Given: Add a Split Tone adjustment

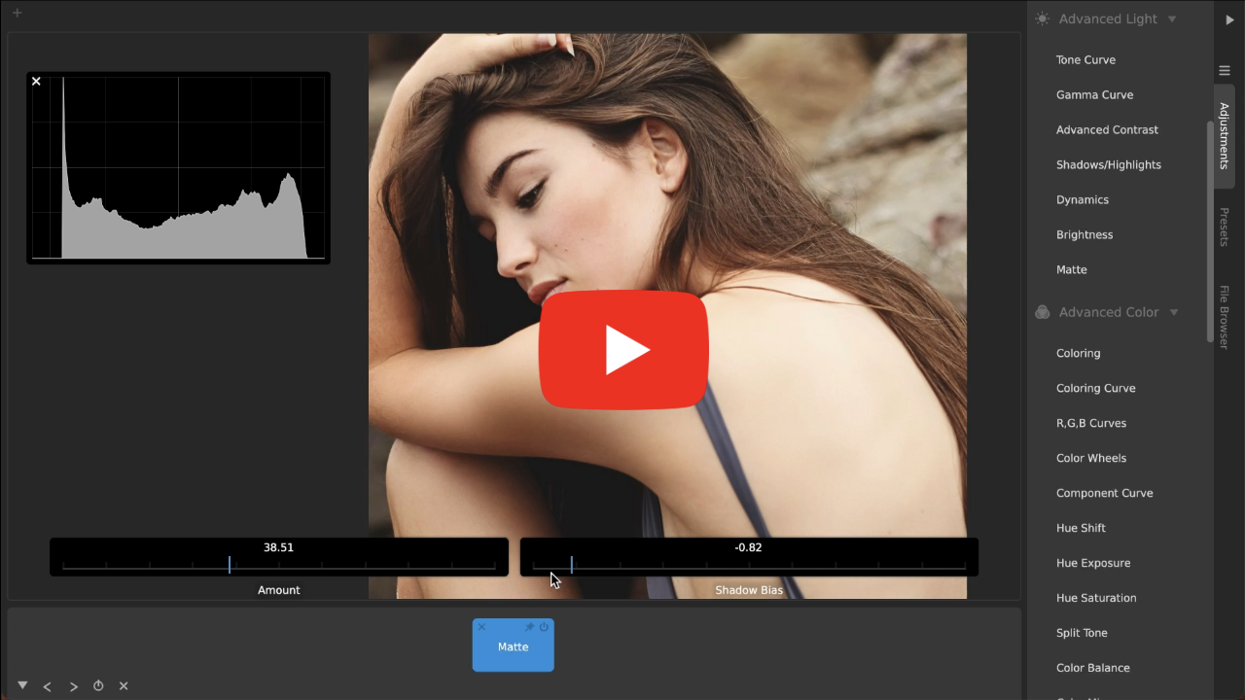Looking at the screenshot, I should coord(1082,633).
